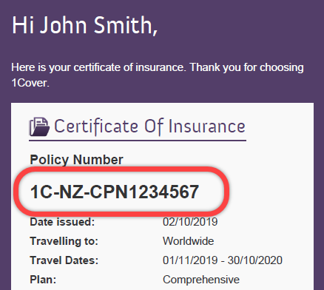Click the Plan label
The height and width of the screenshot is (290, 324).
click(x=43, y=280)
